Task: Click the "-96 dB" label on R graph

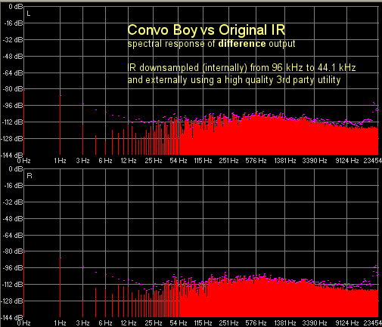Action: click(13, 268)
